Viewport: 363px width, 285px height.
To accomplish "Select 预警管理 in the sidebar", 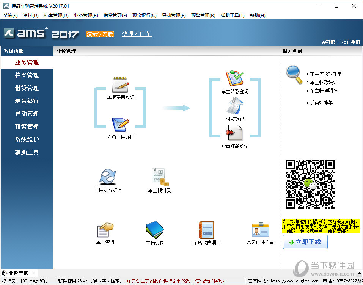I will [27, 127].
